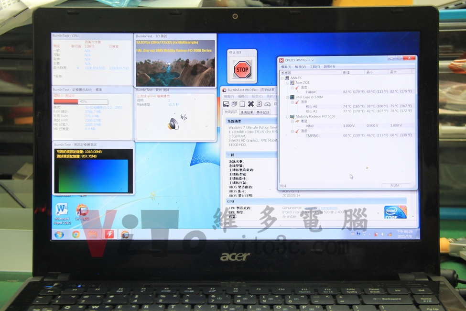
Task: Click the Intel Core i5 520M chip icon
Action: (292, 97)
